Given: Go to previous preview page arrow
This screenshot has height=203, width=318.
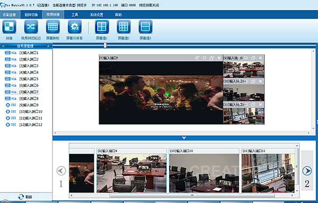Looking at the screenshot, I should [x=61, y=171].
